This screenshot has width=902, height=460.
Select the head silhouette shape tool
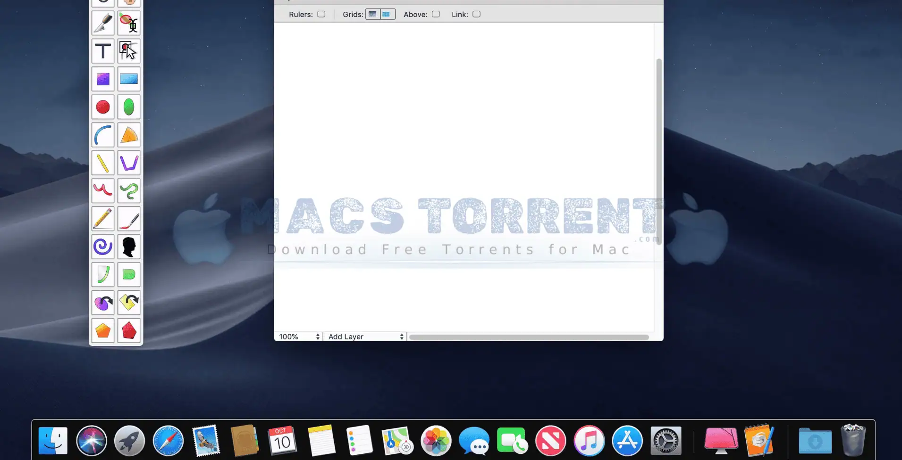tap(129, 246)
